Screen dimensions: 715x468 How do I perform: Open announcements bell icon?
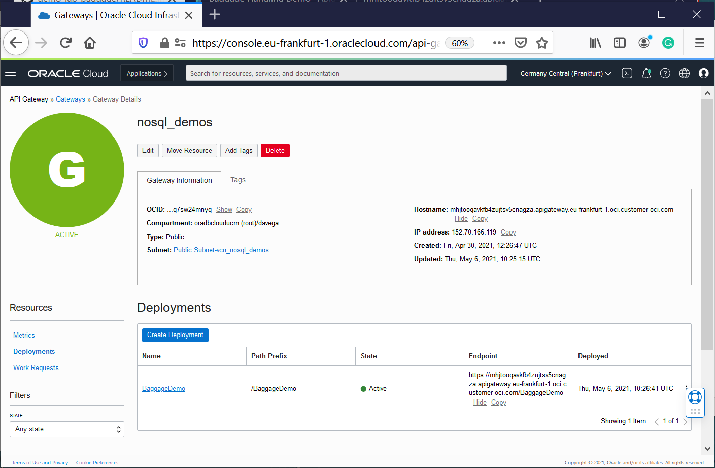coord(646,73)
